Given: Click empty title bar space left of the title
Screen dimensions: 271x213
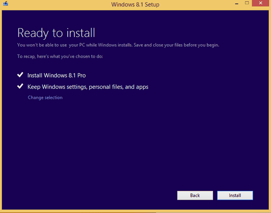Looking at the screenshot, I should click(59, 5).
